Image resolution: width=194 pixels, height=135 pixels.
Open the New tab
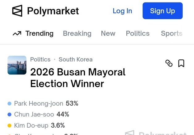[x=108, y=34]
